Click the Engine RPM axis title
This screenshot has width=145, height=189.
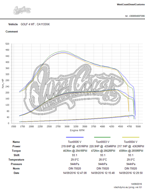[x=77, y=130]
